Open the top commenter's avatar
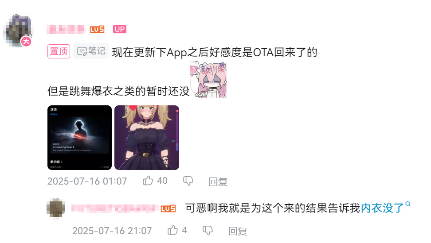The width and height of the screenshot is (431, 243). (x=19, y=31)
